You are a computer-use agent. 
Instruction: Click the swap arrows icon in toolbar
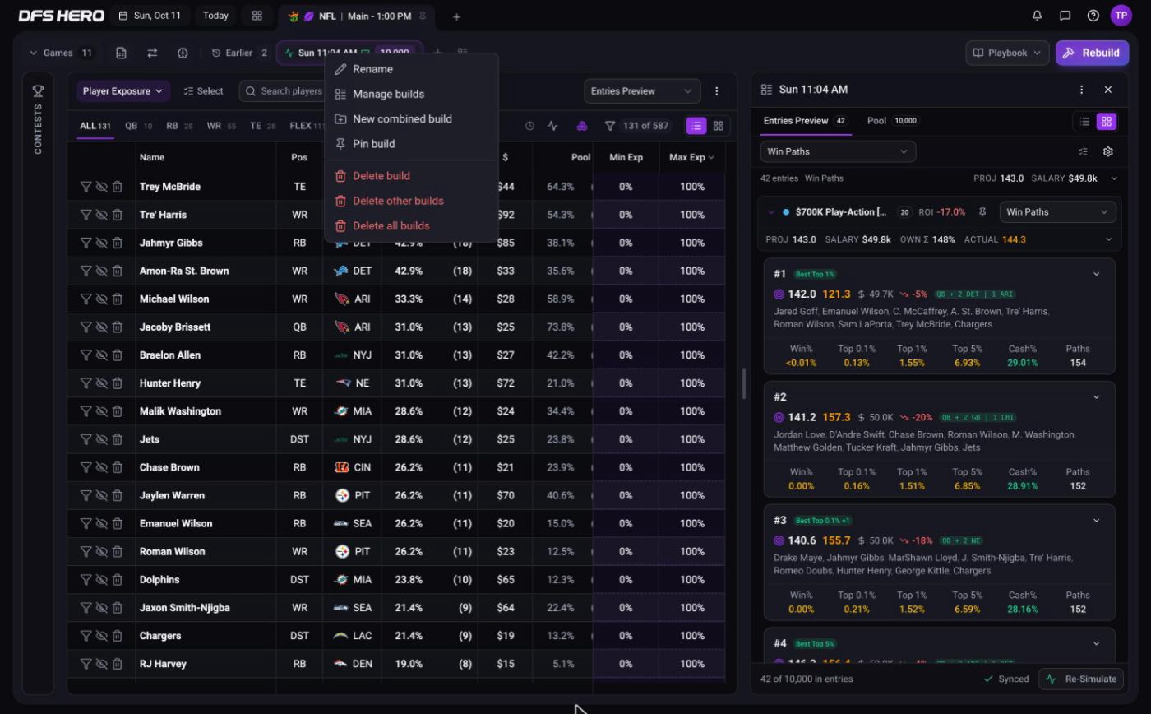pyautogui.click(x=152, y=53)
